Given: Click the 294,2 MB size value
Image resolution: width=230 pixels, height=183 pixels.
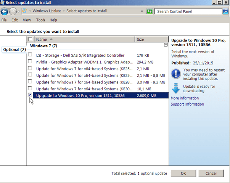Looking at the screenshot, I should click(145, 62).
